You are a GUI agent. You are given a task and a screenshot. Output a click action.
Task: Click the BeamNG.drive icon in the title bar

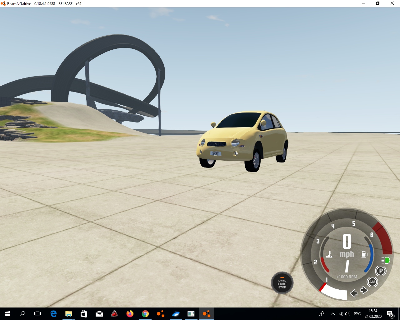[3, 3]
